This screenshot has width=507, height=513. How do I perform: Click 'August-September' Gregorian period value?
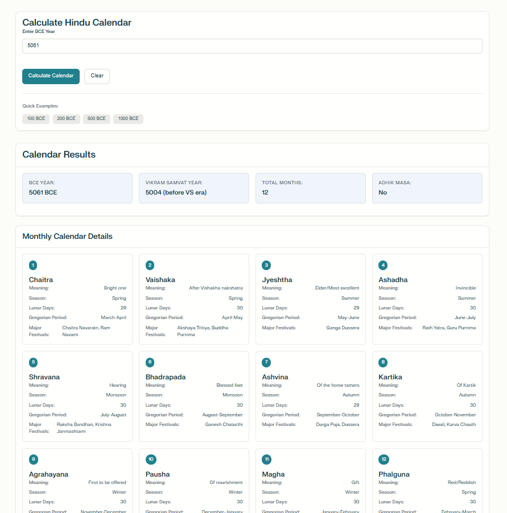point(222,415)
